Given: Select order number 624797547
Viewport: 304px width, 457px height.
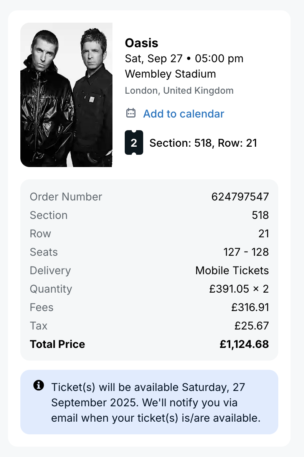Looking at the screenshot, I should 240,197.
